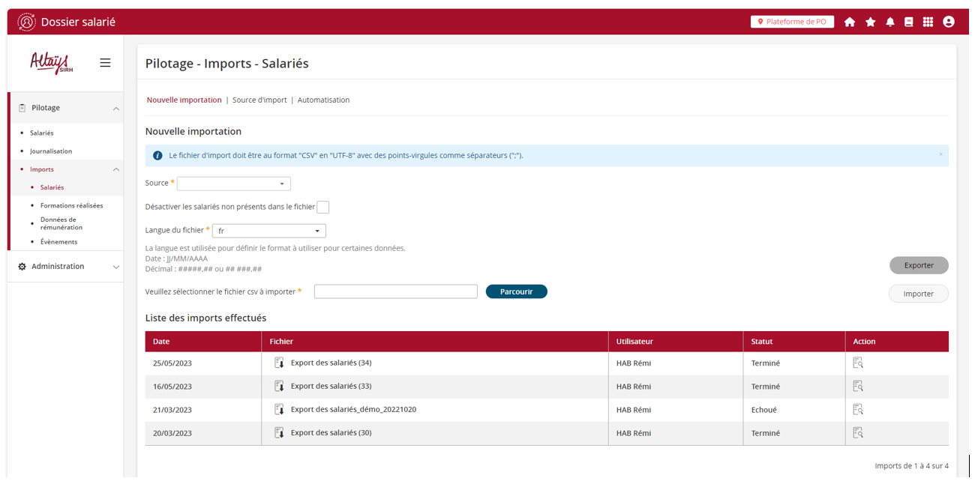Toggle the hamburger sidebar menu
The image size is (978, 496).
tap(105, 63)
